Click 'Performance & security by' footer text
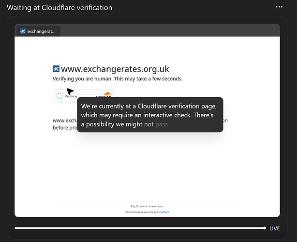Image resolution: width=297 pixels, height=242 pixels. 140,212
